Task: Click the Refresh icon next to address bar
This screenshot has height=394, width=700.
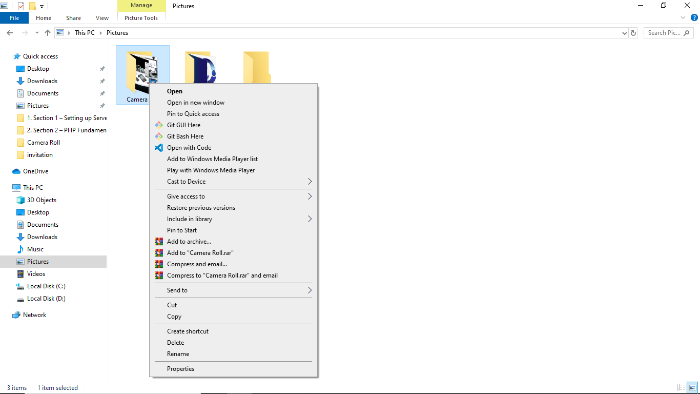Action: [633, 33]
